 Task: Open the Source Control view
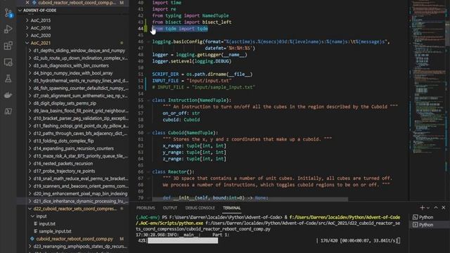click(8, 13)
